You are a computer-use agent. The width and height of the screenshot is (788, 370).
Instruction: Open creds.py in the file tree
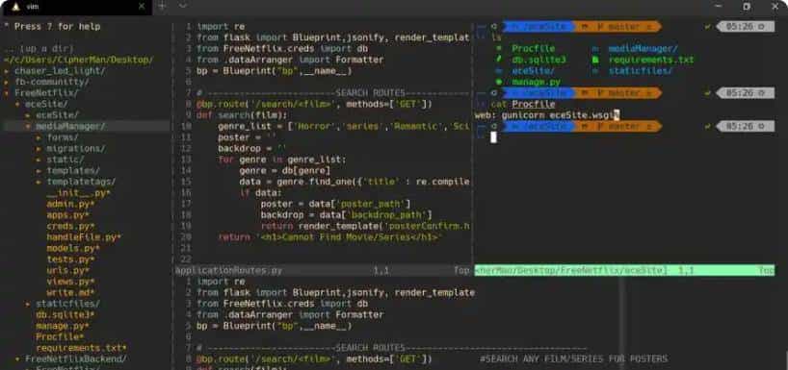71,226
